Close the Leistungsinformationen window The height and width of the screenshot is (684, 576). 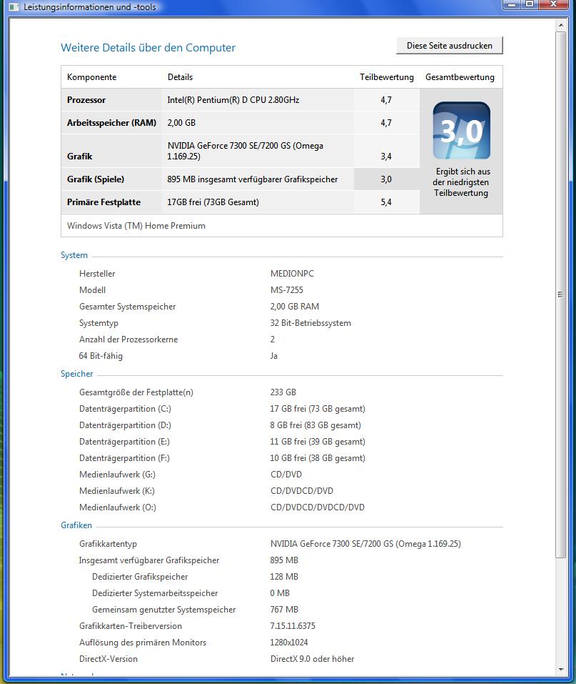tap(553, 4)
